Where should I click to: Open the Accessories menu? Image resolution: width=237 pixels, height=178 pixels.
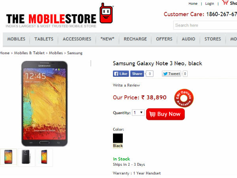click(x=77, y=39)
